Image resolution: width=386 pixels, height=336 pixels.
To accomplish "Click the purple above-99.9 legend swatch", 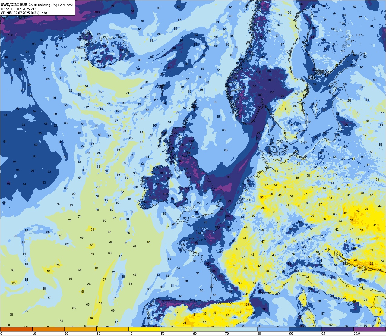I will coord(369,329).
